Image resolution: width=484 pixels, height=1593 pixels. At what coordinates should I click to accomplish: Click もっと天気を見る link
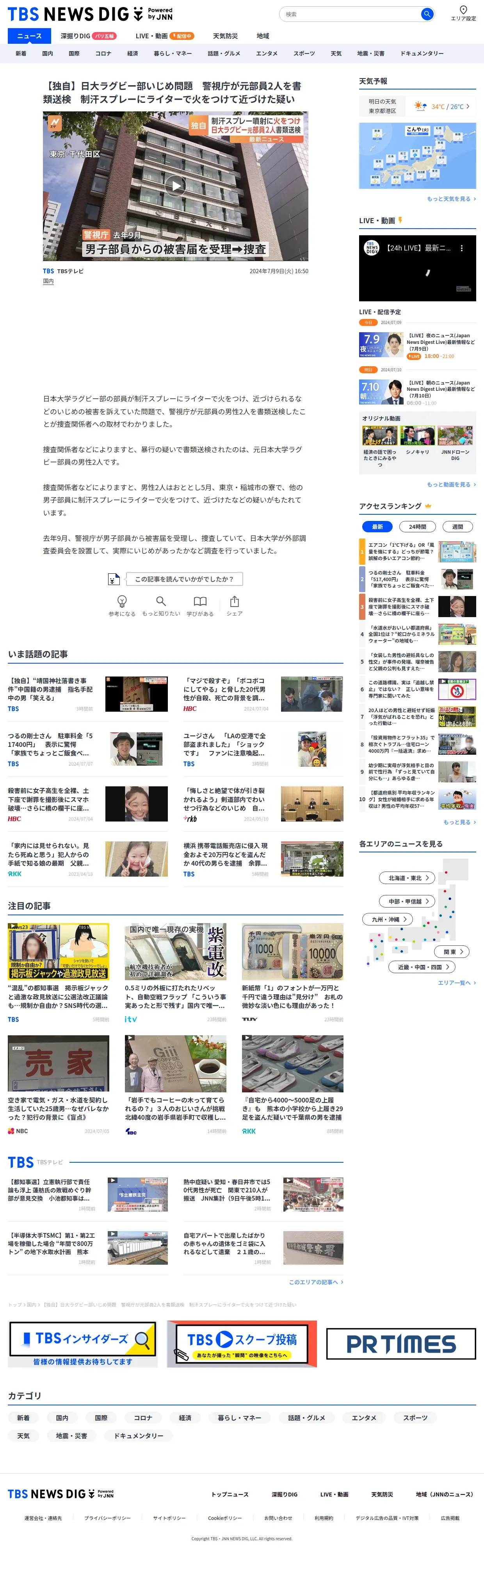coord(451,199)
